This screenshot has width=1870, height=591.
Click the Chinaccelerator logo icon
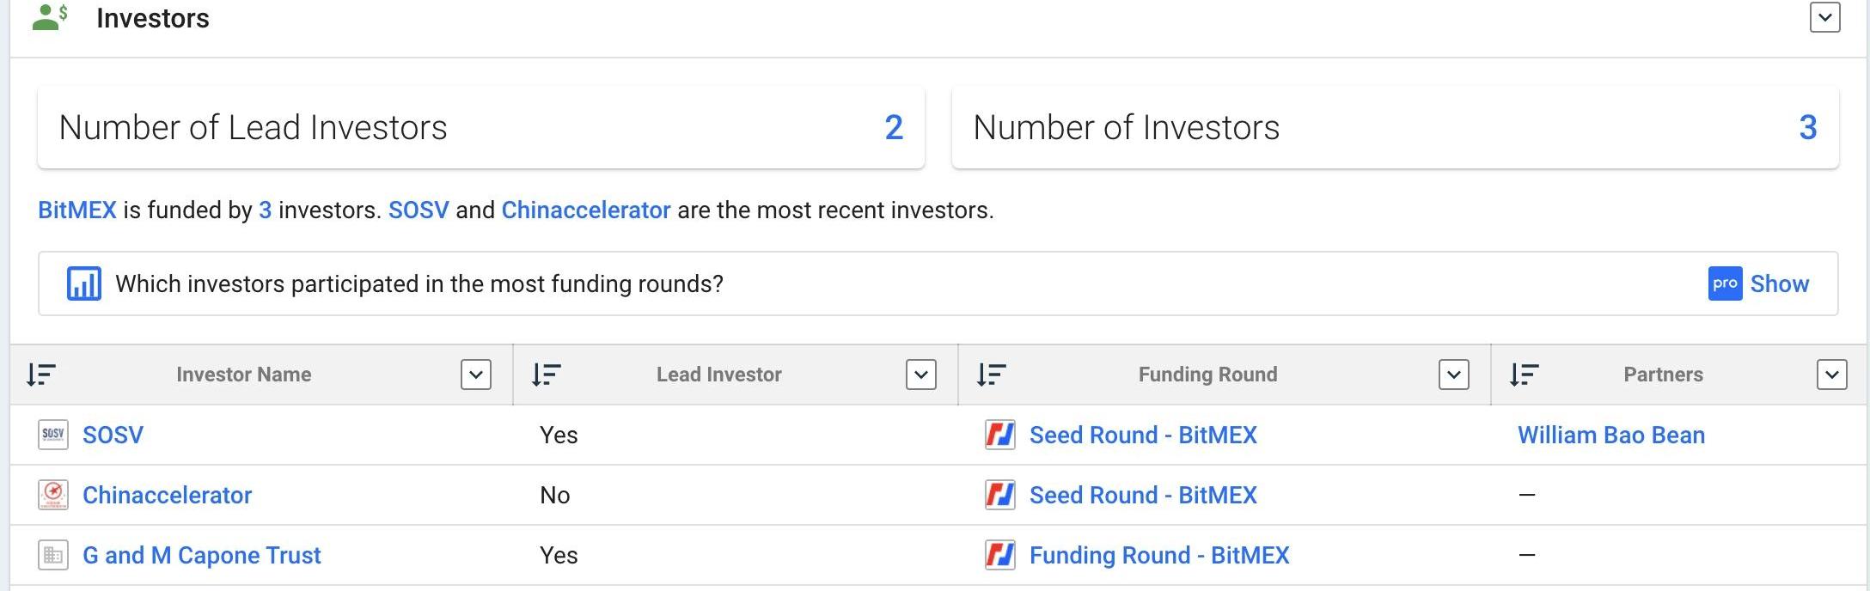53,495
